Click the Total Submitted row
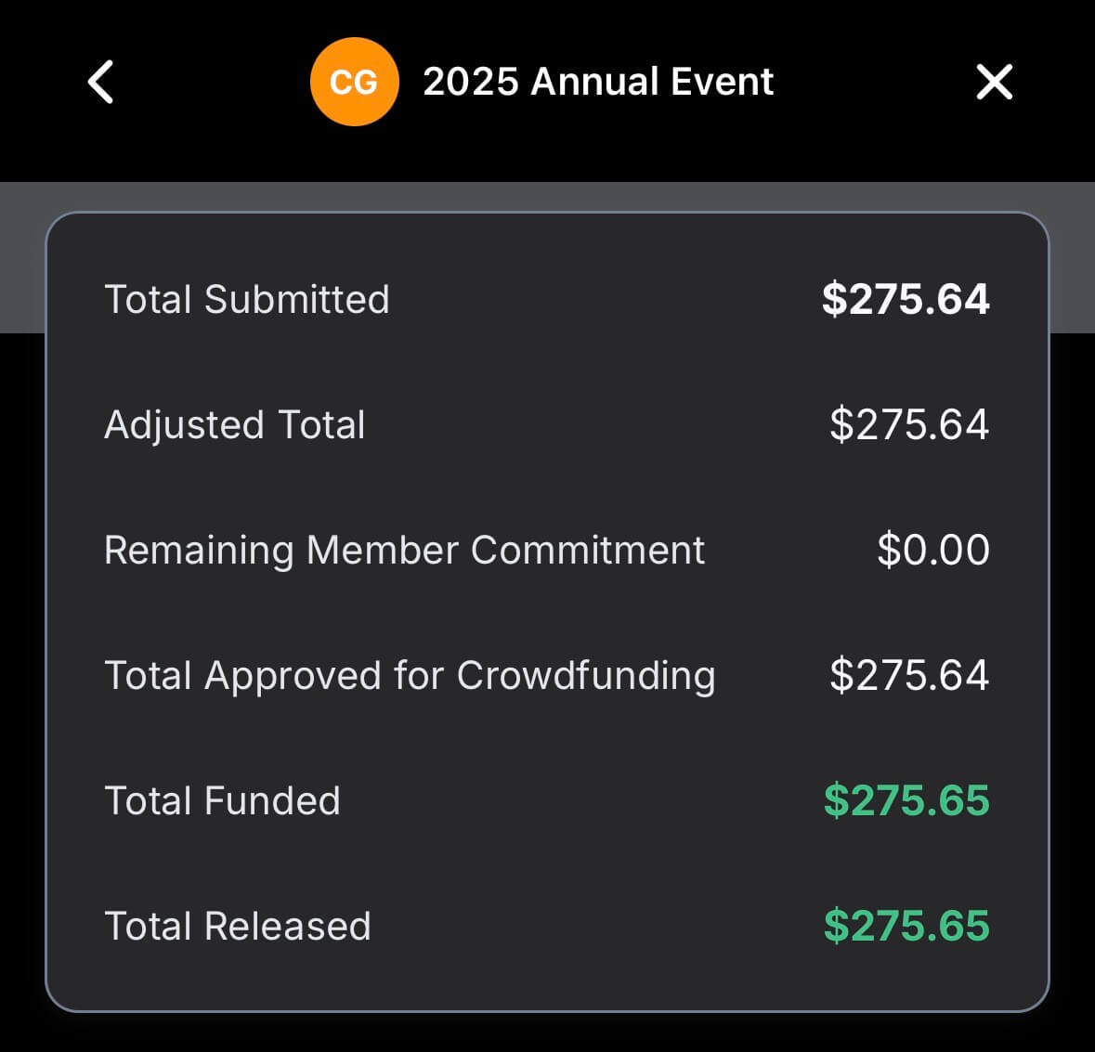This screenshot has height=1052, width=1095. 548,299
